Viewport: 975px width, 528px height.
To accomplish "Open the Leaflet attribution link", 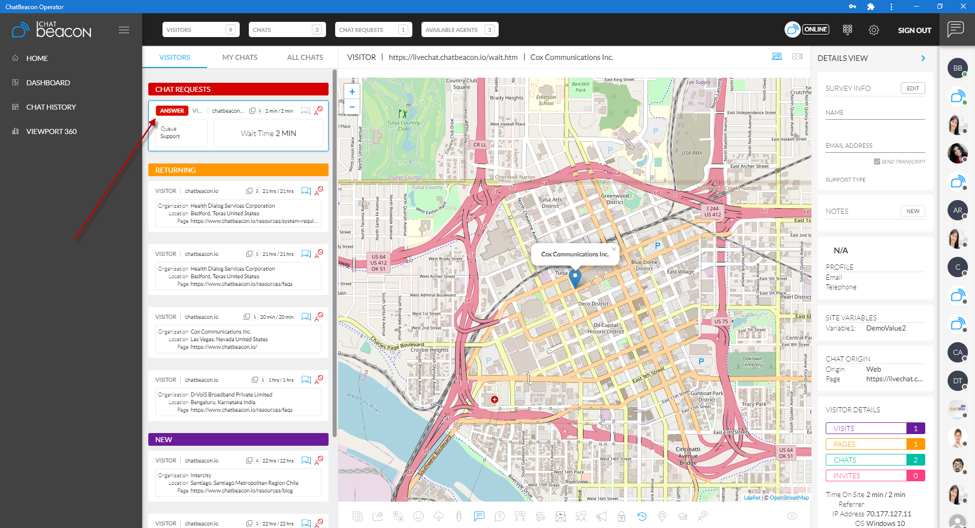I will click(752, 498).
